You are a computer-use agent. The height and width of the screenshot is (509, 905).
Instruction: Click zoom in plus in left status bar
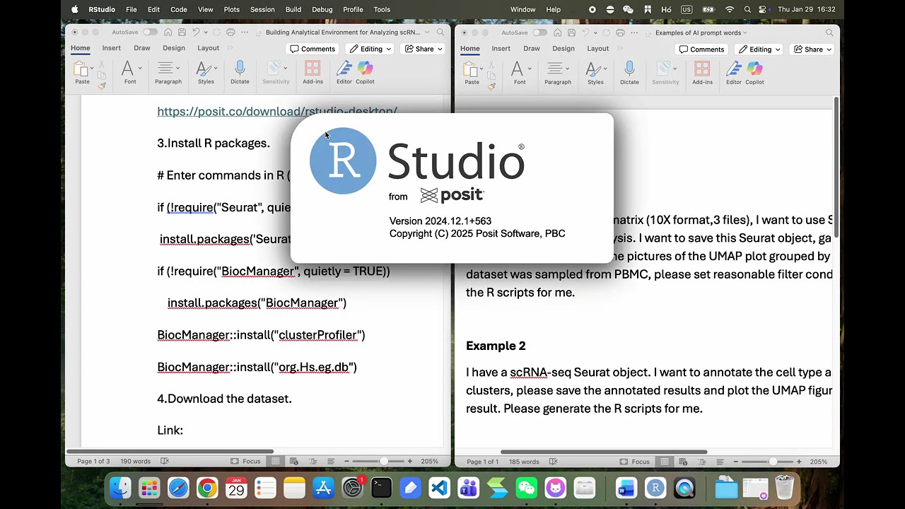pos(409,462)
